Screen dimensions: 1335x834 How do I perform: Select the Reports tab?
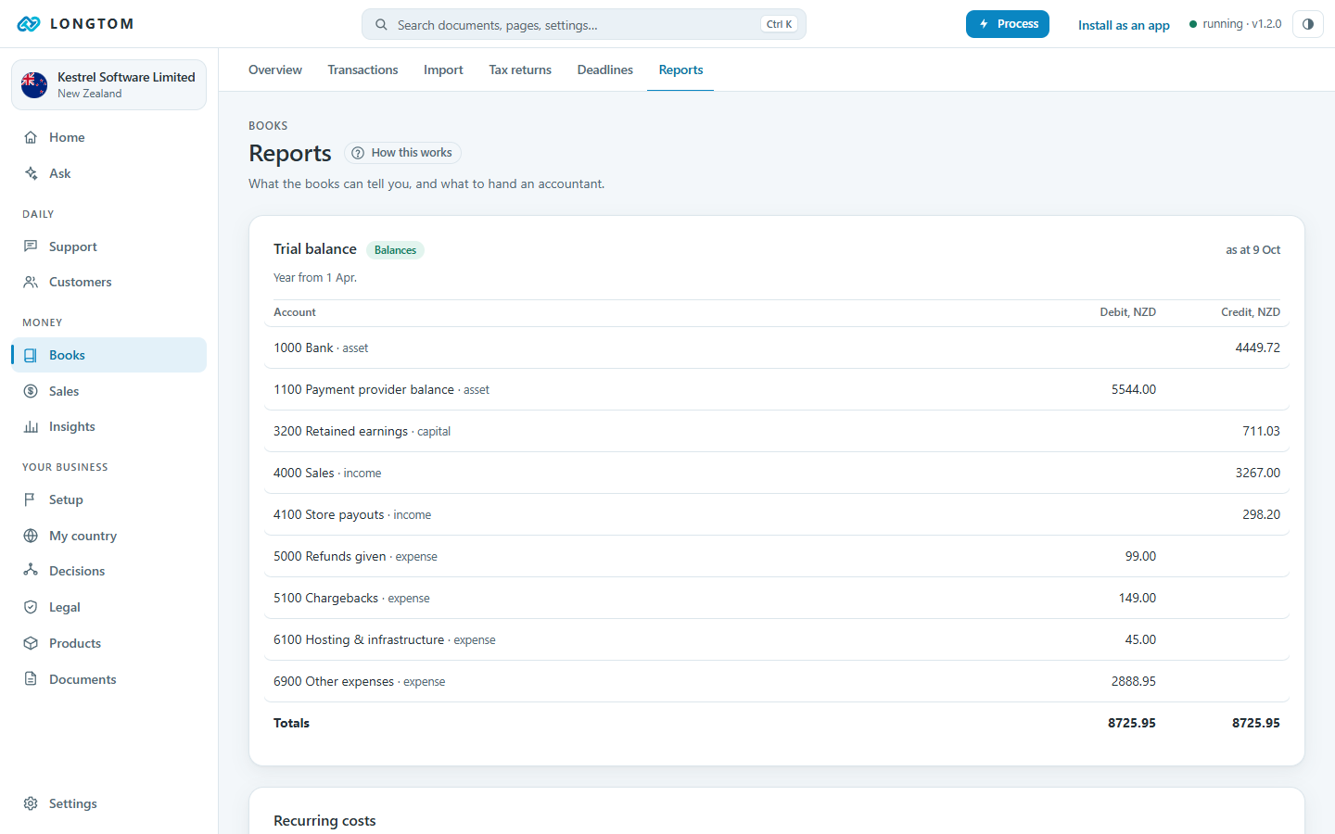(680, 69)
